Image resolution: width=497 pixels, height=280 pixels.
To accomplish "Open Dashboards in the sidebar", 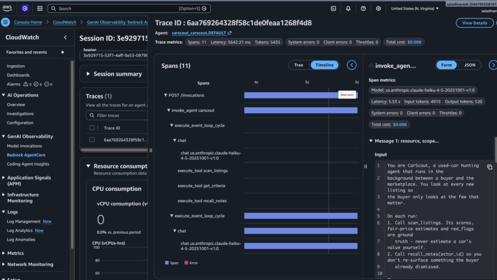I will 18,75.
